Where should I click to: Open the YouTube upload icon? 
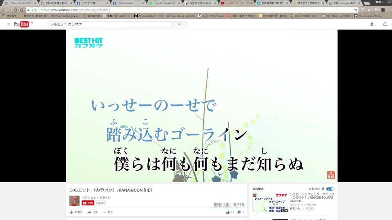pos(372,24)
